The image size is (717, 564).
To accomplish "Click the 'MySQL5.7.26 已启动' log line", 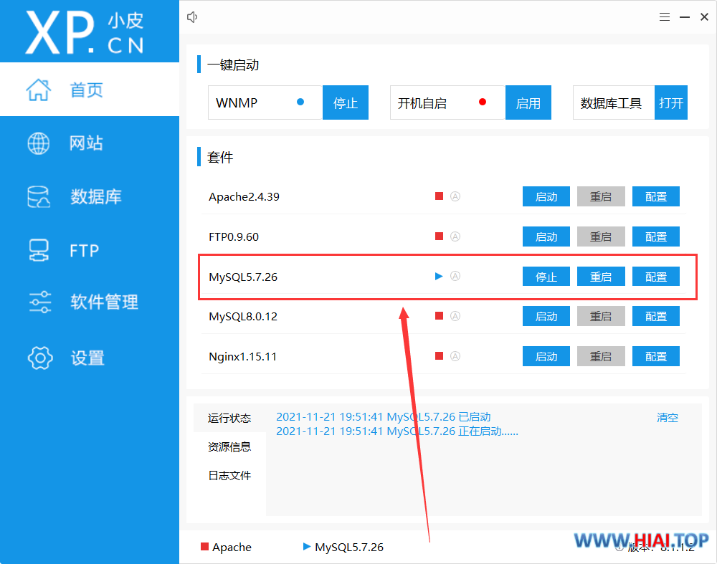I will (383, 417).
